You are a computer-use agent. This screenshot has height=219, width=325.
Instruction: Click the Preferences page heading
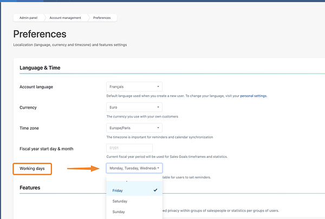40,35
